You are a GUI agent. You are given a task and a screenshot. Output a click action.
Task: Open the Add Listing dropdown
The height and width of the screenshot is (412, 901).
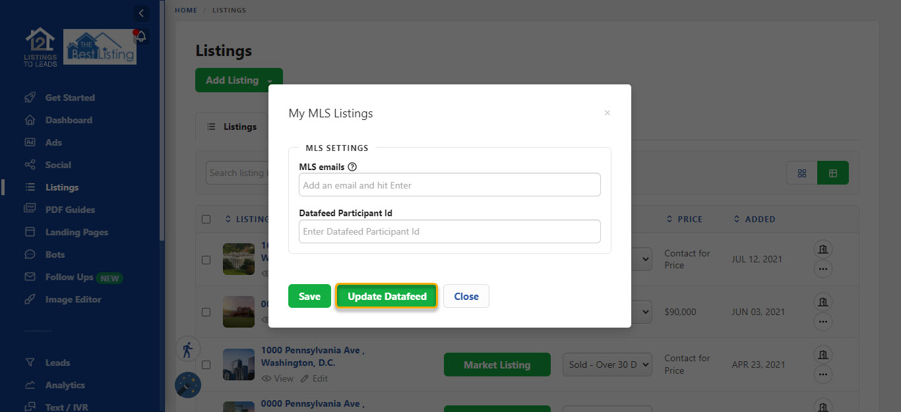pyautogui.click(x=239, y=80)
